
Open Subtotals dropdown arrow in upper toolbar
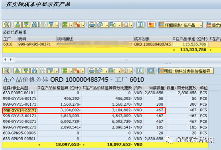[x=83, y=25]
